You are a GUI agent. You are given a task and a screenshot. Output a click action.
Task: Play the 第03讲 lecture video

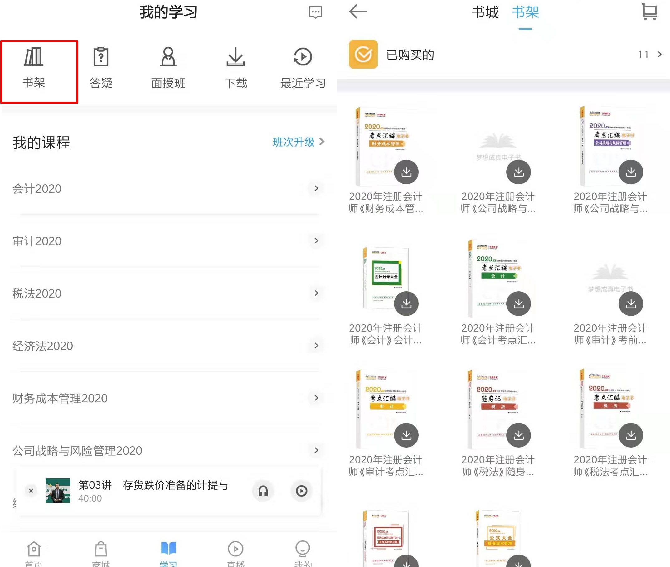coord(301,491)
